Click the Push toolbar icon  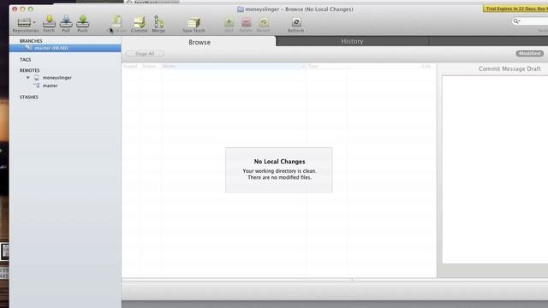click(x=82, y=21)
